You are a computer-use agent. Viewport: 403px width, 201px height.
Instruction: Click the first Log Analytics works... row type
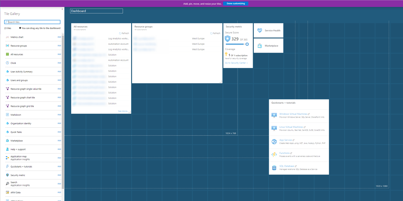[x=118, y=39]
